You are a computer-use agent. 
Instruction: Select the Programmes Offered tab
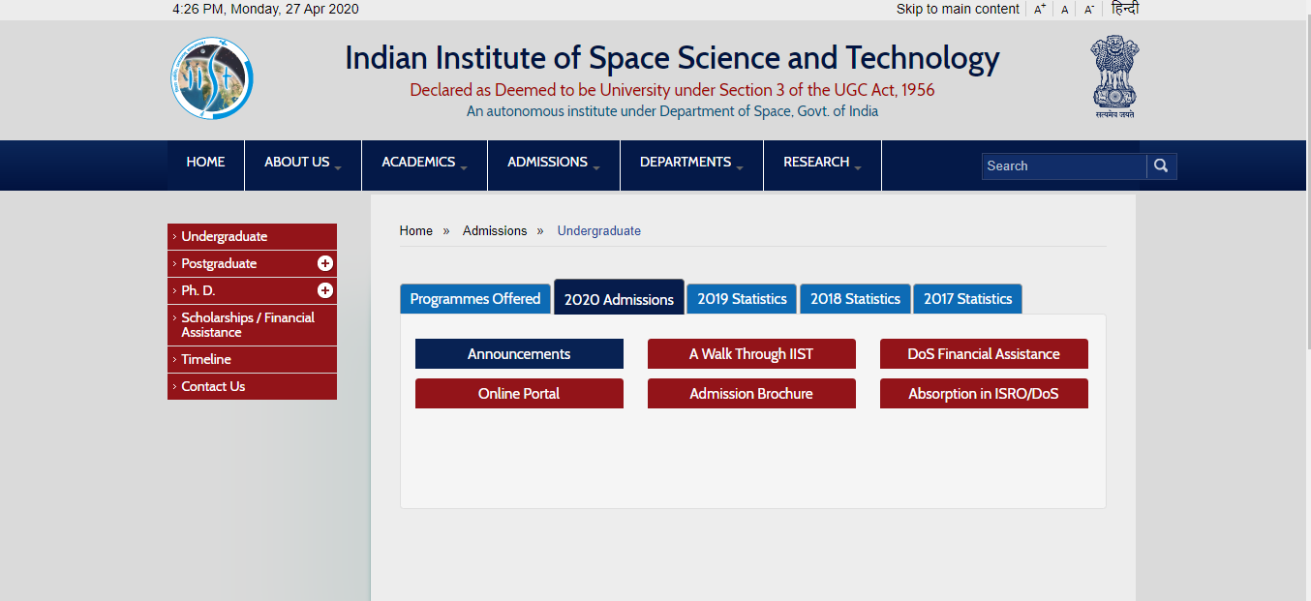(474, 298)
